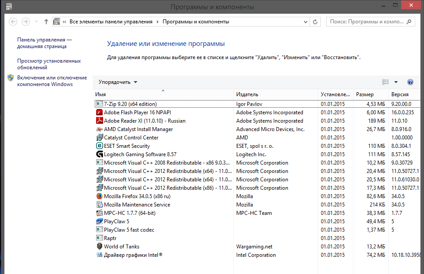Select World of Tanks program name
Image resolution: width=424 pixels, height=274 pixels.
point(122,247)
